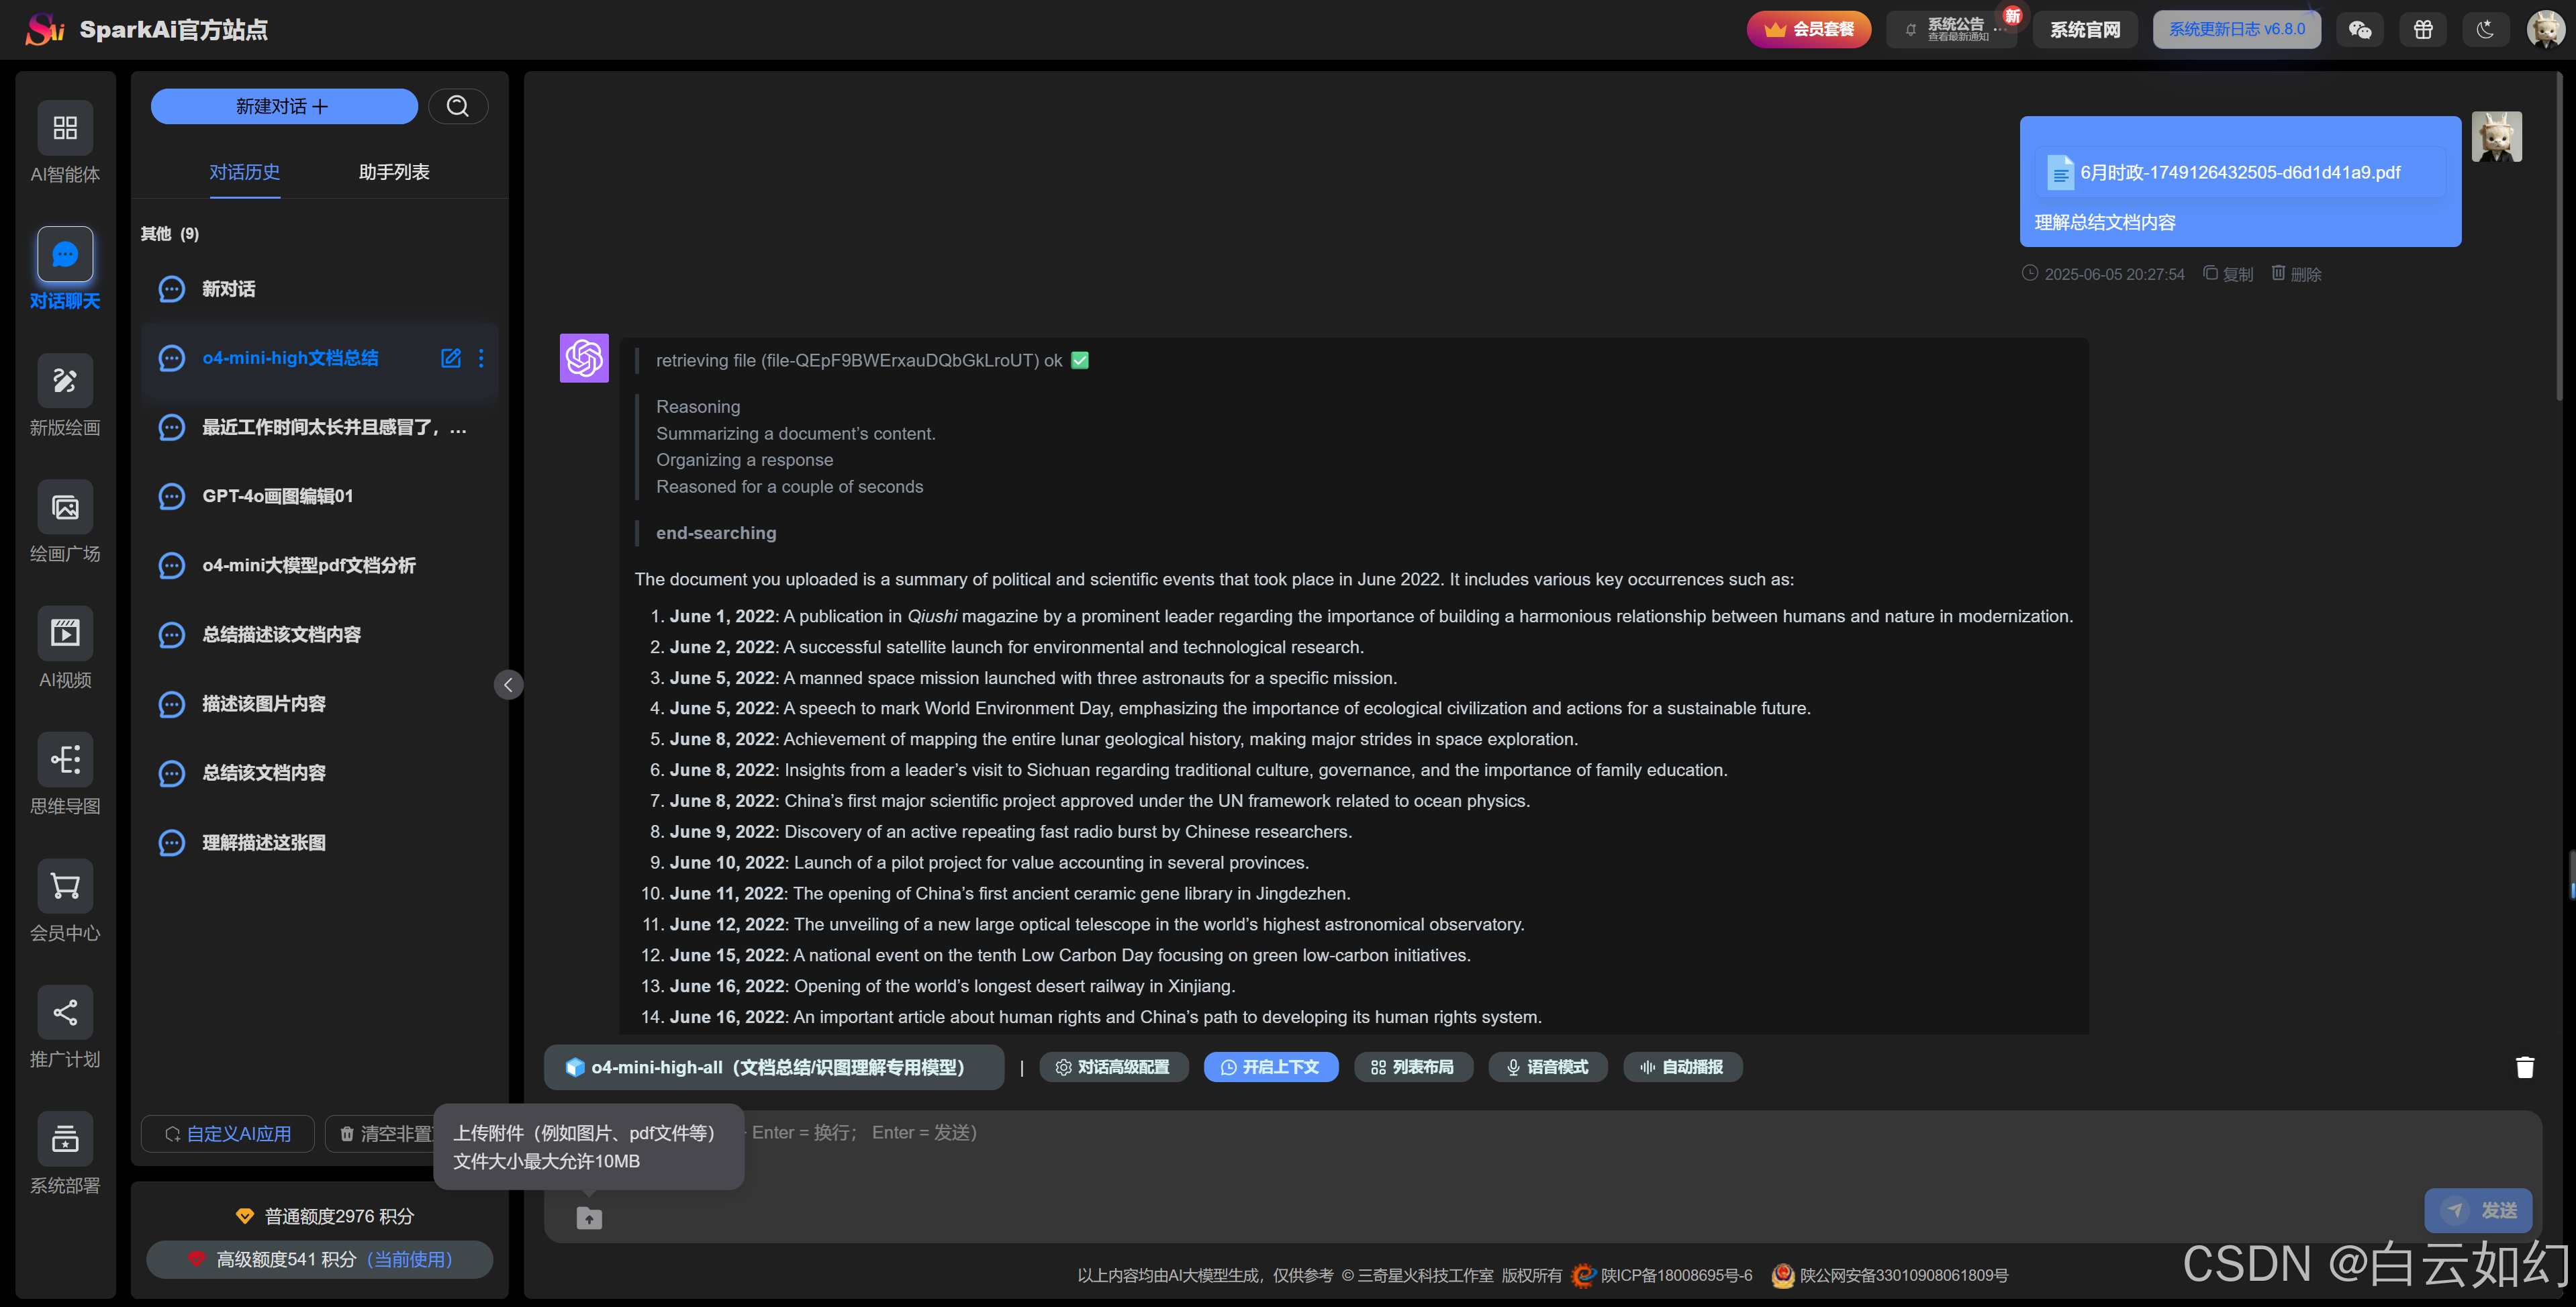The height and width of the screenshot is (1307, 2576).
Task: Open the WeChat icon in top bar
Action: 2360,29
